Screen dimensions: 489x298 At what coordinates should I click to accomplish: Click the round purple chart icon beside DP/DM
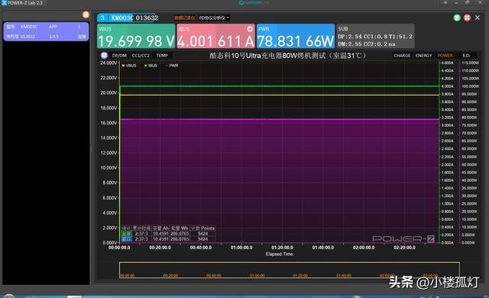point(104,56)
